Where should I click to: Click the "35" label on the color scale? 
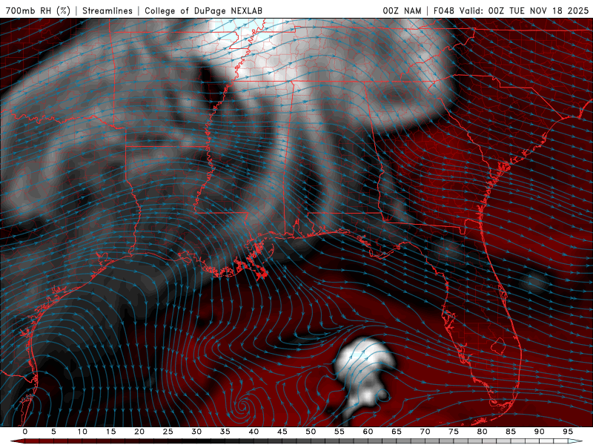pos(225,432)
